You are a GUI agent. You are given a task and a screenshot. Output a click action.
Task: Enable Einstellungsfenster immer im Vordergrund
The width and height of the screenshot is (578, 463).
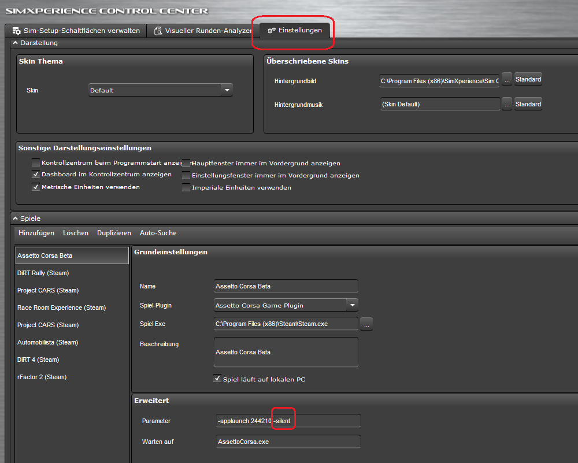tap(186, 175)
